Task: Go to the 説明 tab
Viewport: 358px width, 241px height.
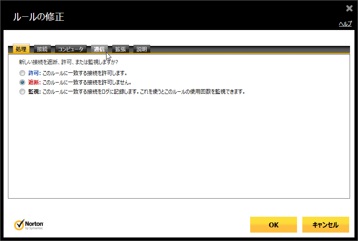Action: tap(141, 49)
